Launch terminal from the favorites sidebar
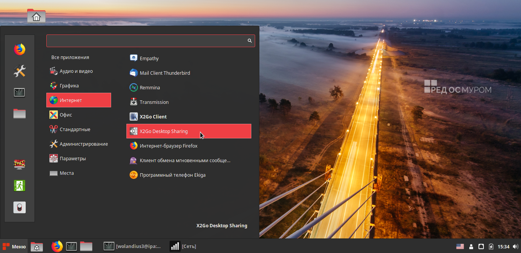The height and width of the screenshot is (253, 521). 20,92
